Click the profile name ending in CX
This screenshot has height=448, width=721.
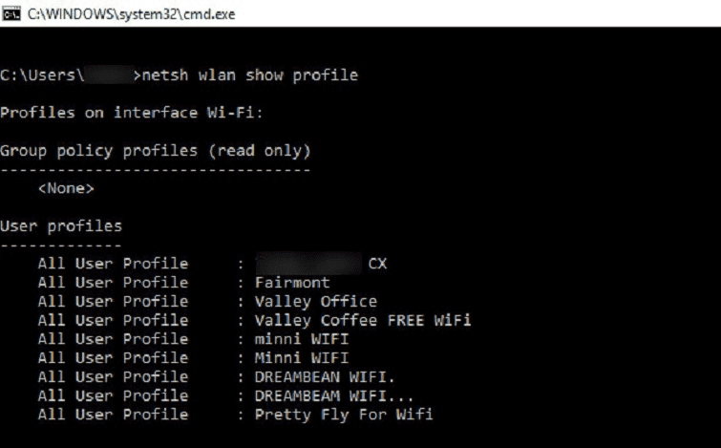point(321,264)
